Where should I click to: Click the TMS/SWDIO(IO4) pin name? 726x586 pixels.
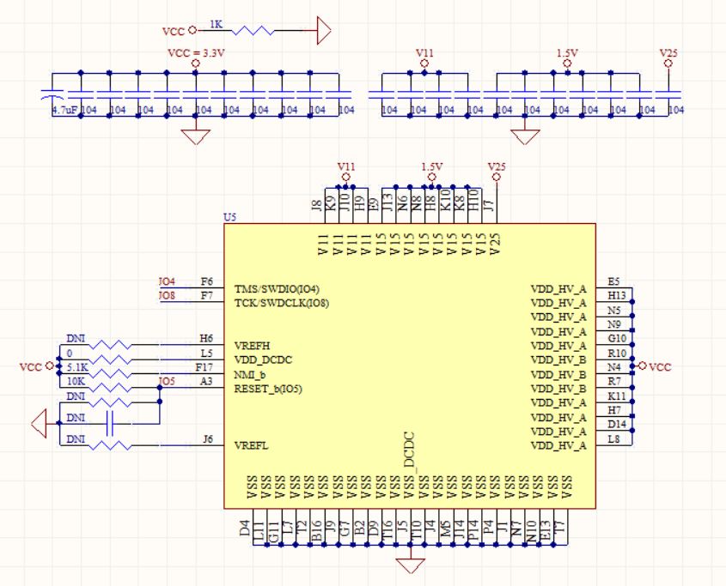[x=277, y=289]
